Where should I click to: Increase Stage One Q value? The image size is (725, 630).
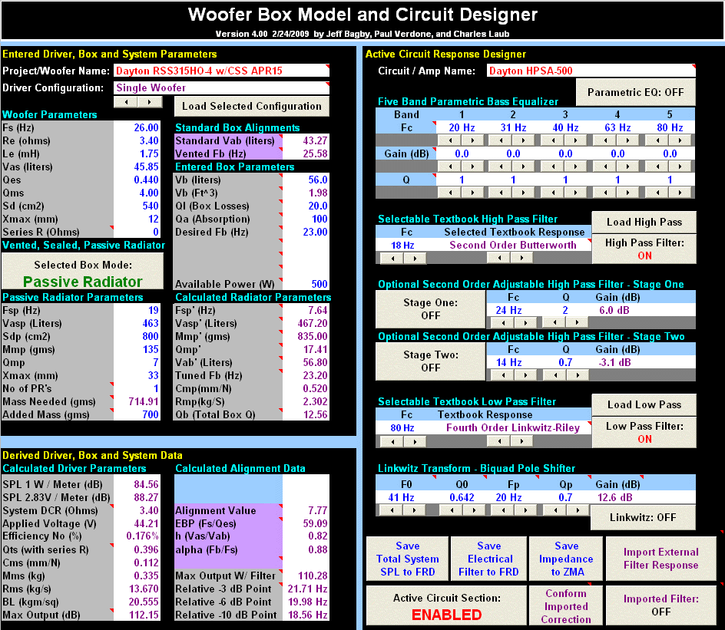point(577,322)
